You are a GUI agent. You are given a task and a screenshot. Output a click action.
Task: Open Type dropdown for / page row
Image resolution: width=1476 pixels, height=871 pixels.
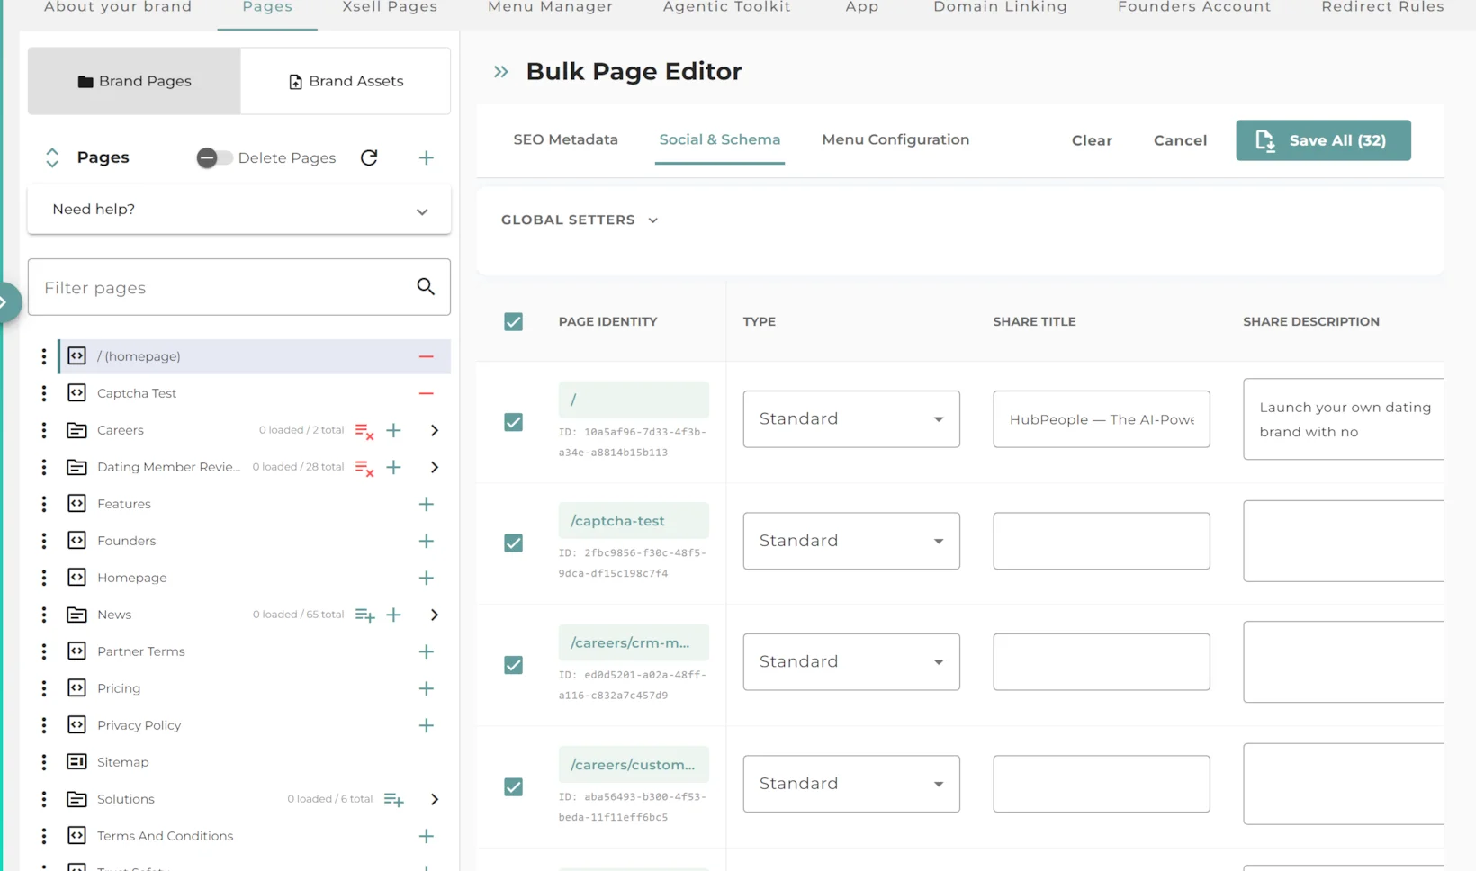[x=851, y=418]
